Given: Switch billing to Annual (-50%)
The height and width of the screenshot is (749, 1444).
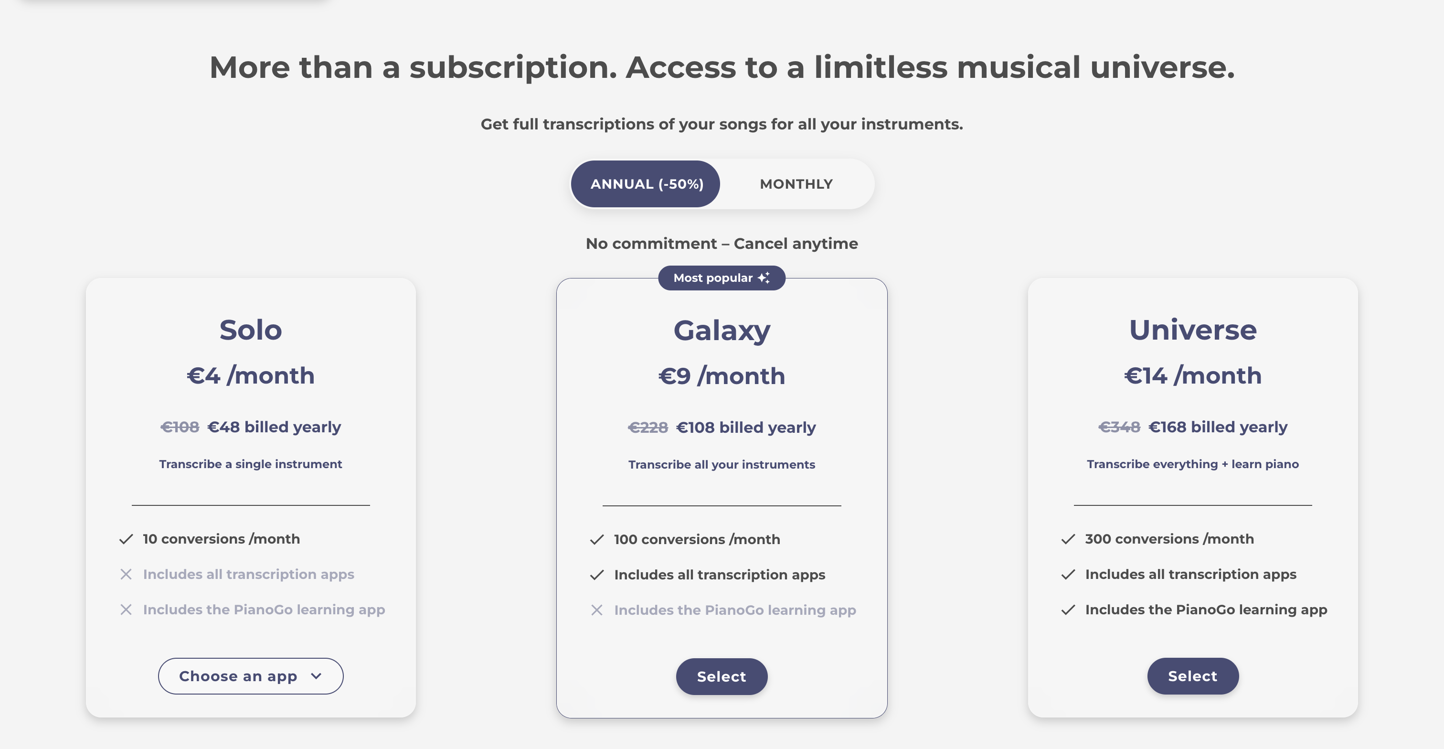Looking at the screenshot, I should [647, 184].
